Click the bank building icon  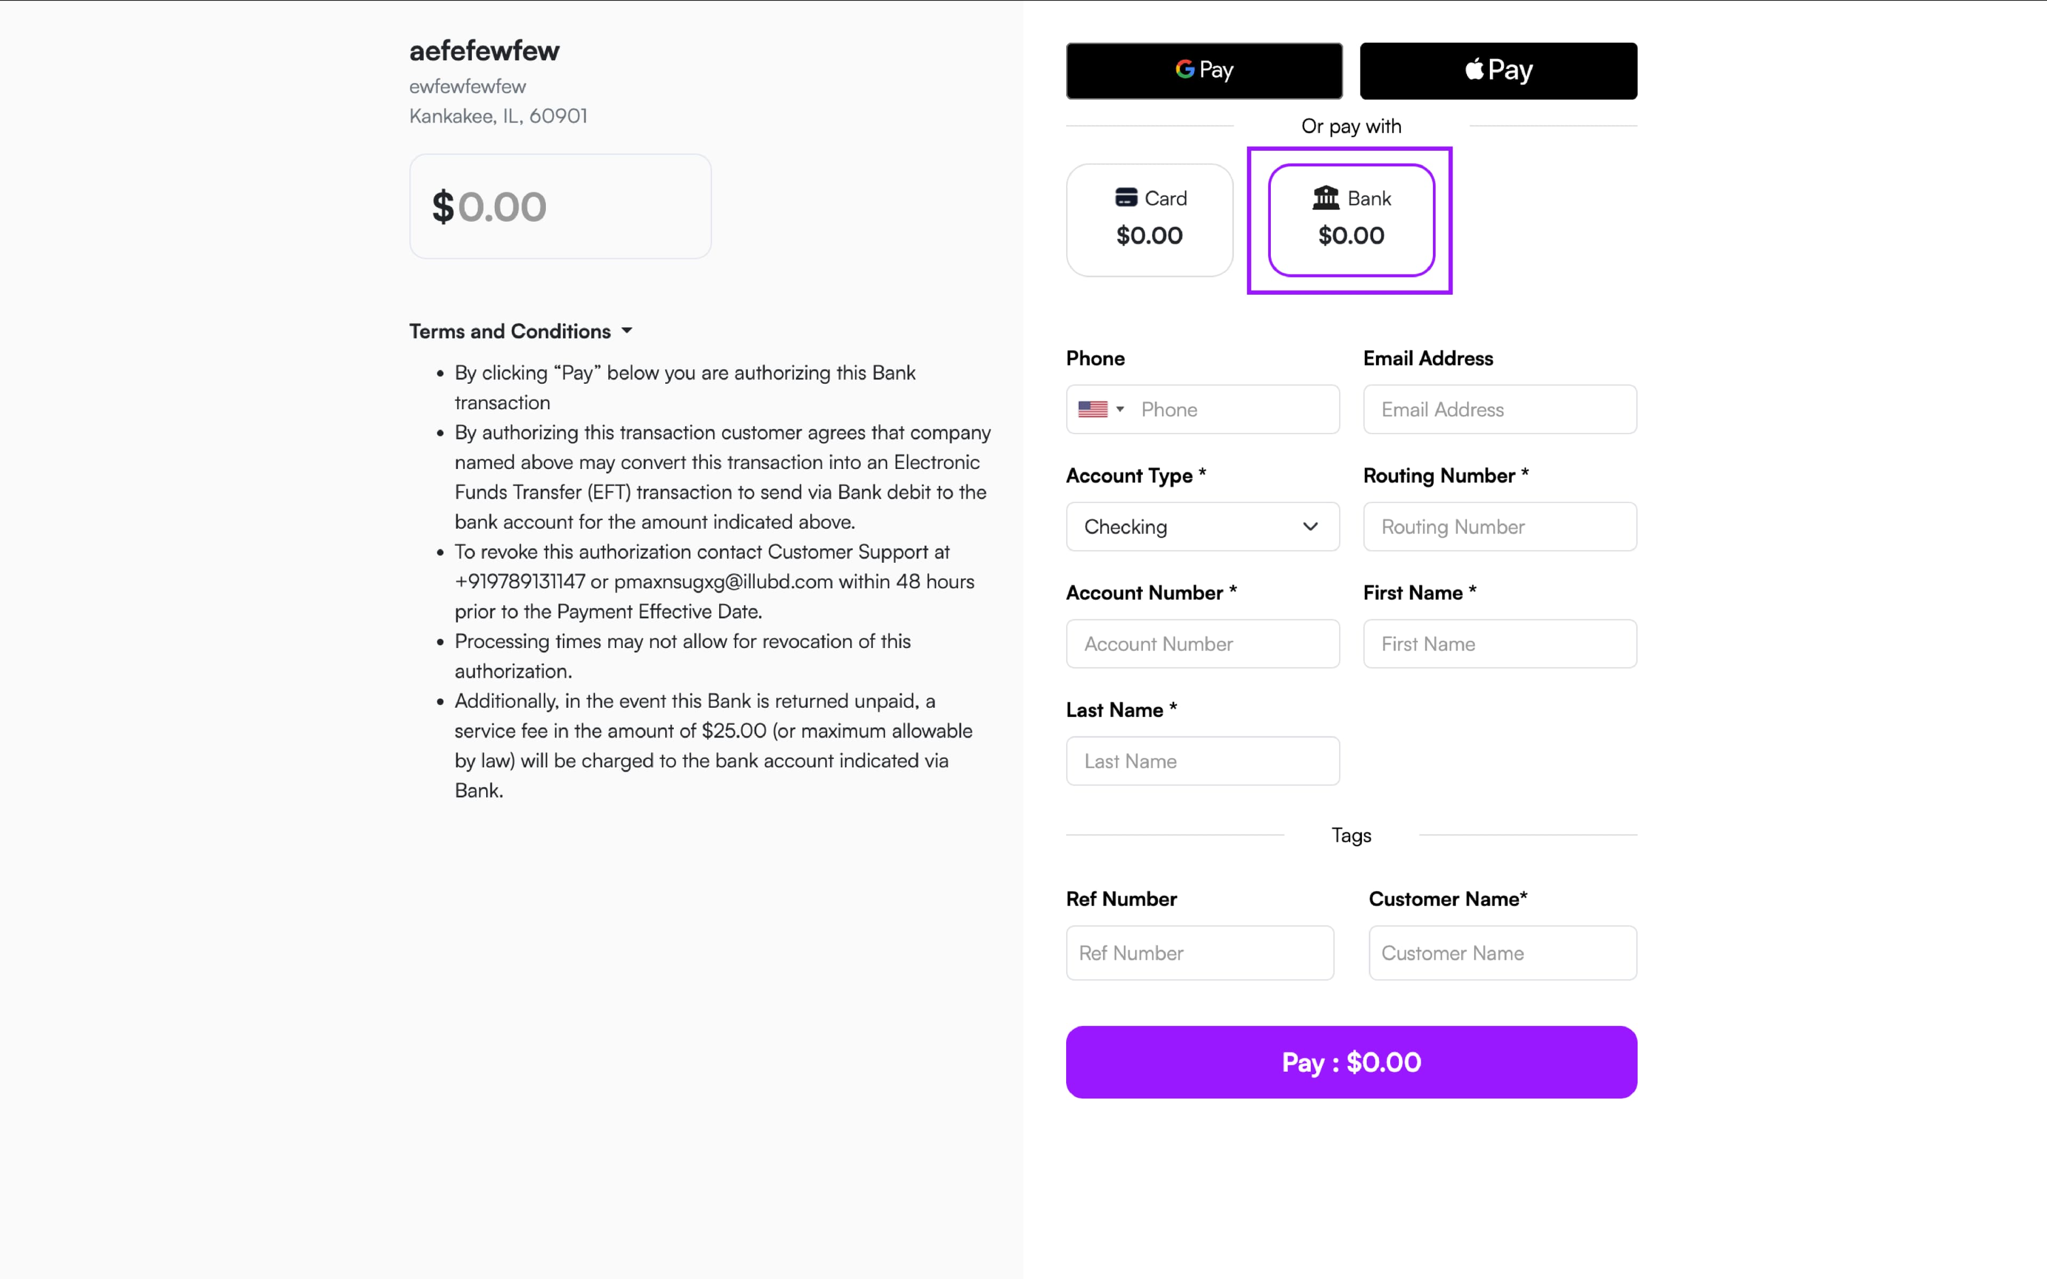[x=1325, y=198]
